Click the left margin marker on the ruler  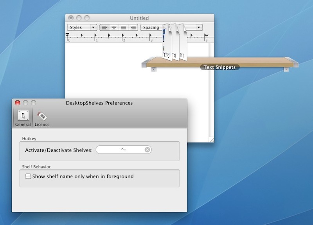[68, 36]
